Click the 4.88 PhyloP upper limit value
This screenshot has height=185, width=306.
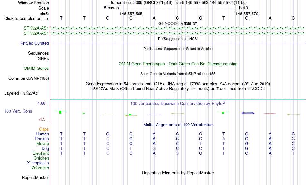41,103
